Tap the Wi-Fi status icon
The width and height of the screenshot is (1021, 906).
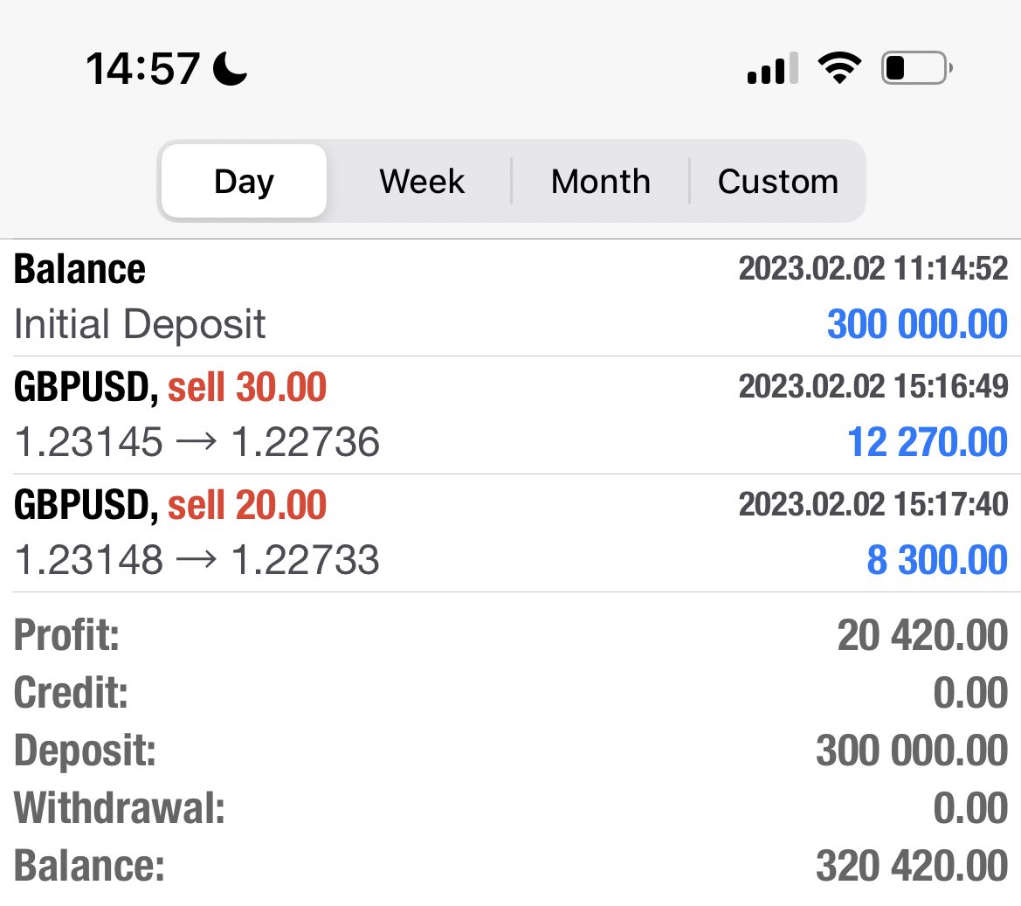click(839, 67)
